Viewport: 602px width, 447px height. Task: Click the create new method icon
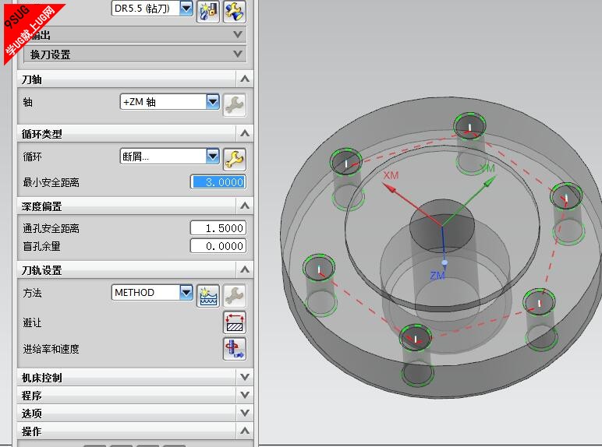[207, 296]
